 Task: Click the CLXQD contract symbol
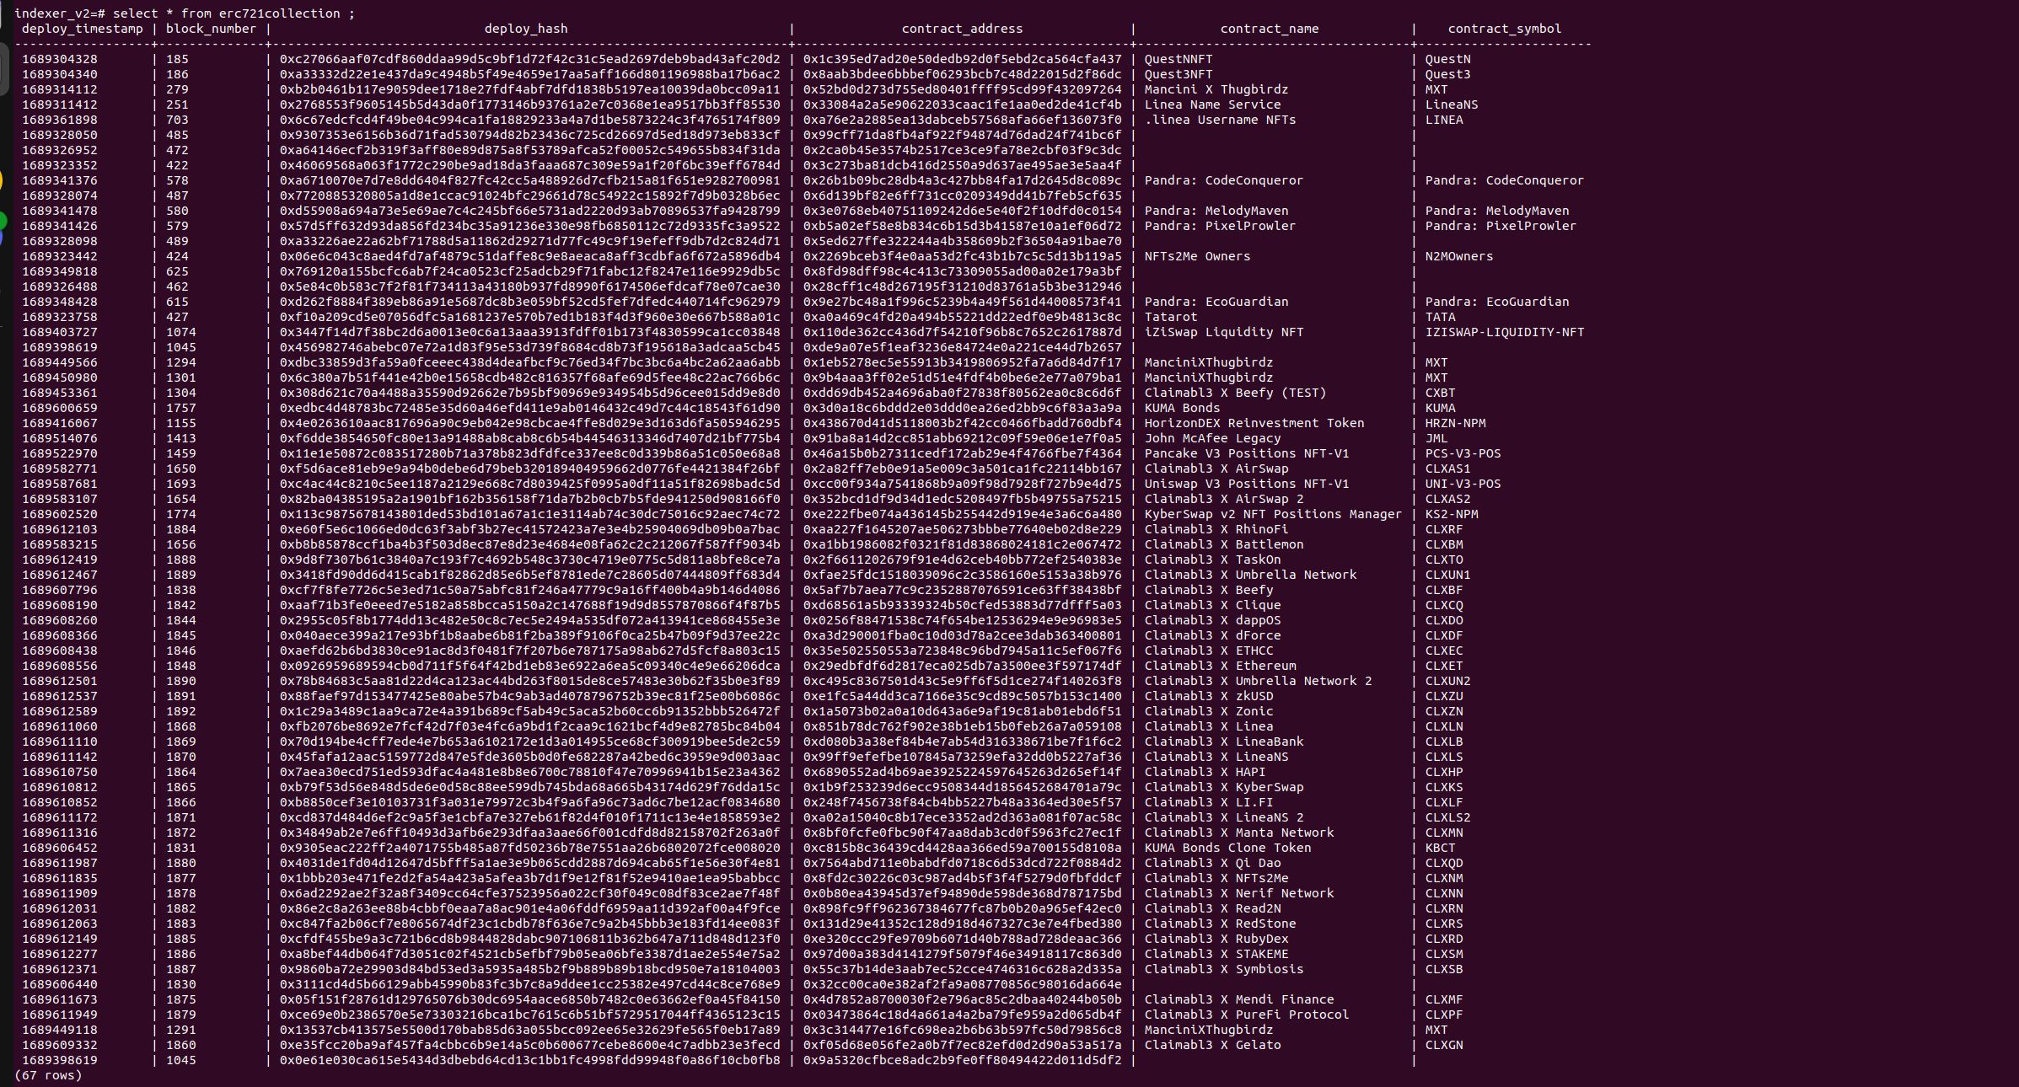click(1444, 863)
